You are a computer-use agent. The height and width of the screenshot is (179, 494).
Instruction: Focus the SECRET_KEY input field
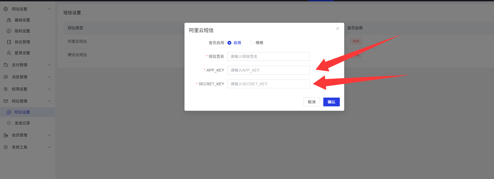coord(269,84)
